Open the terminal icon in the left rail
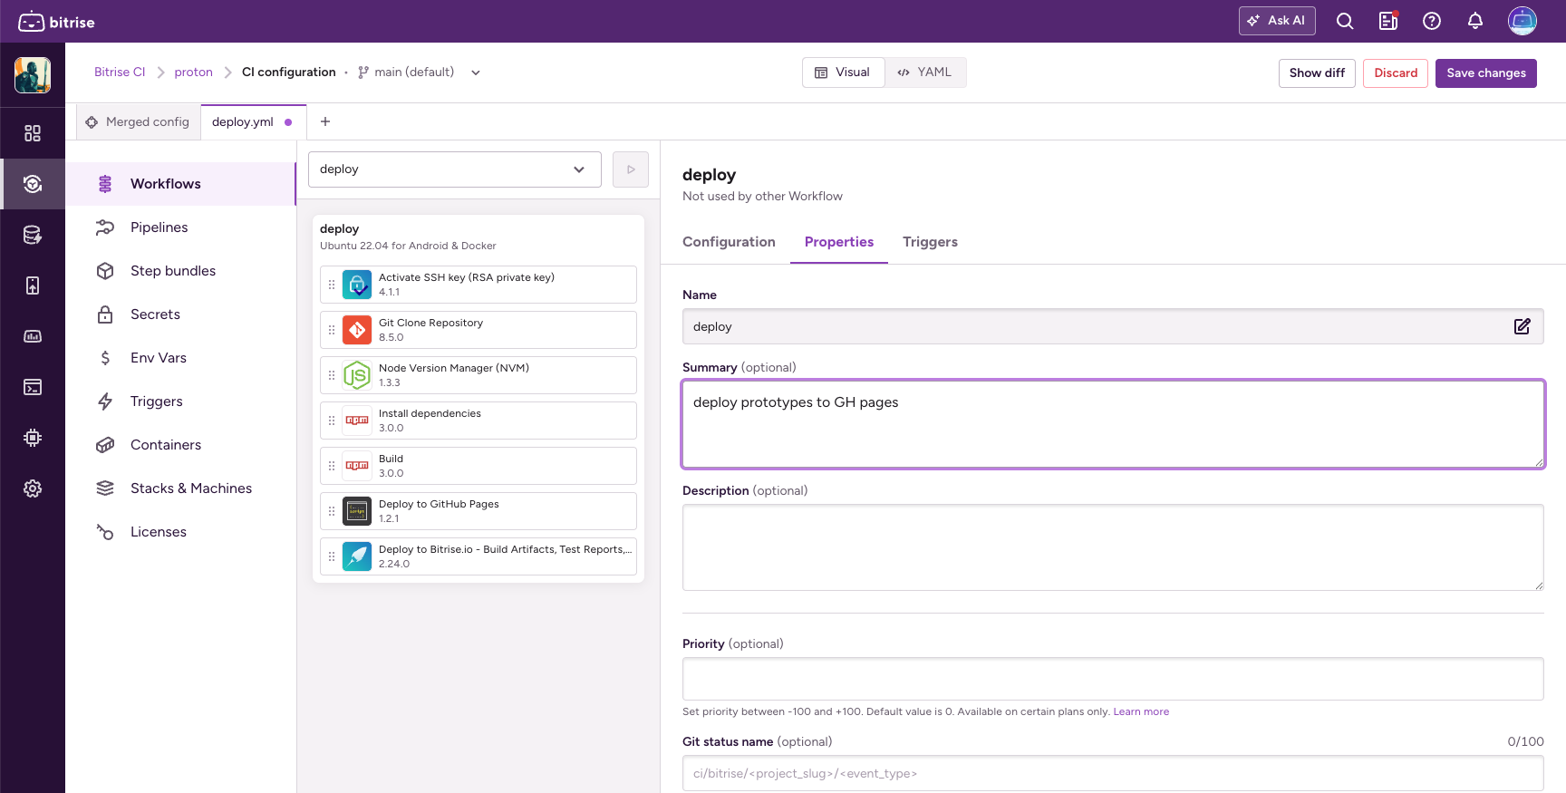This screenshot has height=793, width=1566. click(x=33, y=387)
